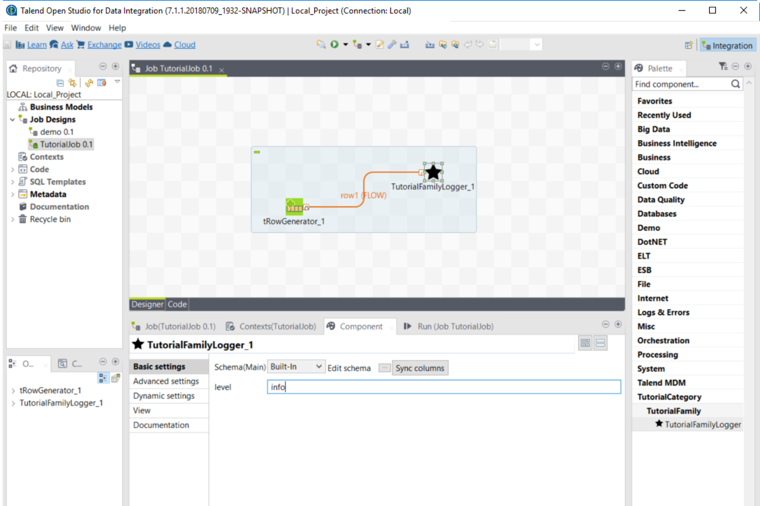
Task: Select the TutorialFamilyLogger_1 star component
Action: (x=433, y=172)
